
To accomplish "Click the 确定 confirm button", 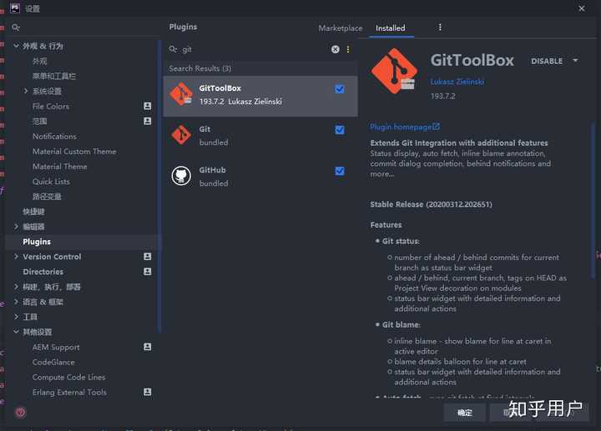I will point(465,412).
